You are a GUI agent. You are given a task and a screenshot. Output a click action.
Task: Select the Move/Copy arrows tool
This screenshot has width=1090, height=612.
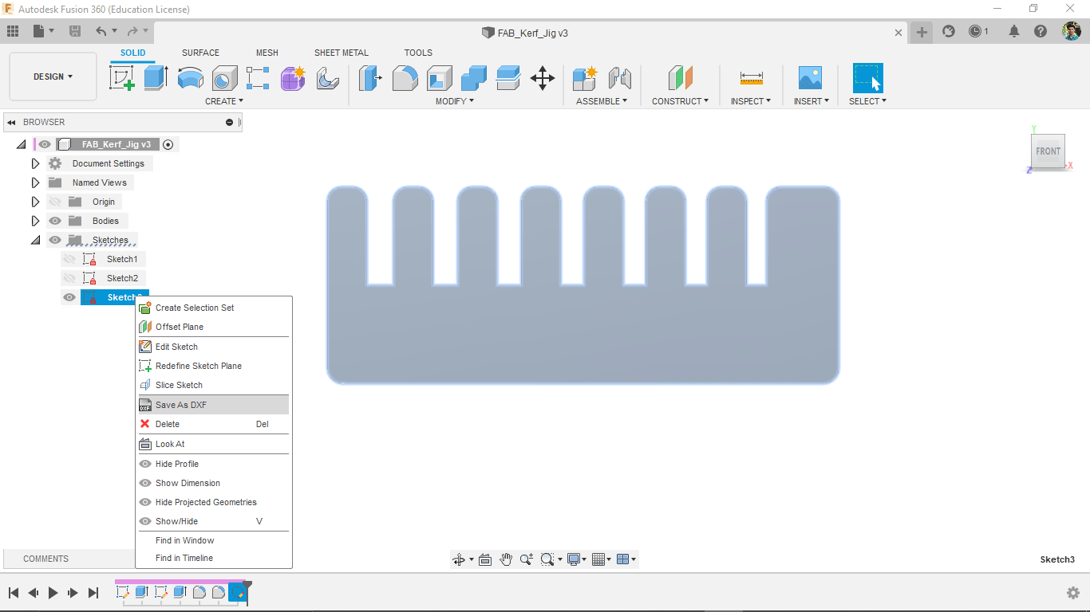point(543,78)
